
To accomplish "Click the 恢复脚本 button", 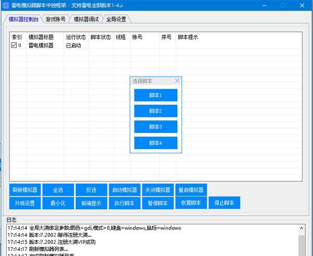I will click(191, 203).
